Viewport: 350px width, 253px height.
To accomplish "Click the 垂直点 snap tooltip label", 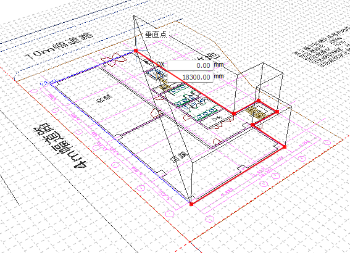I will point(156,35).
